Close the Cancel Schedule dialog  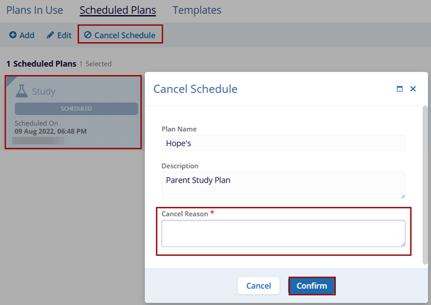(413, 89)
